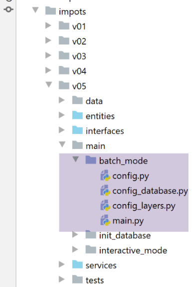Viewport: 194px width, 287px height.
Task: Open the config_layers.py file name
Action: tap(144, 206)
